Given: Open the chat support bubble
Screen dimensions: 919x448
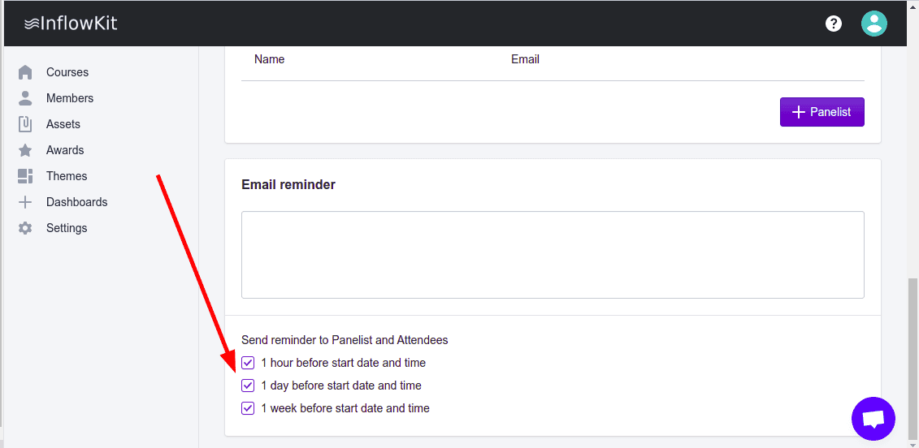Looking at the screenshot, I should 873,419.
